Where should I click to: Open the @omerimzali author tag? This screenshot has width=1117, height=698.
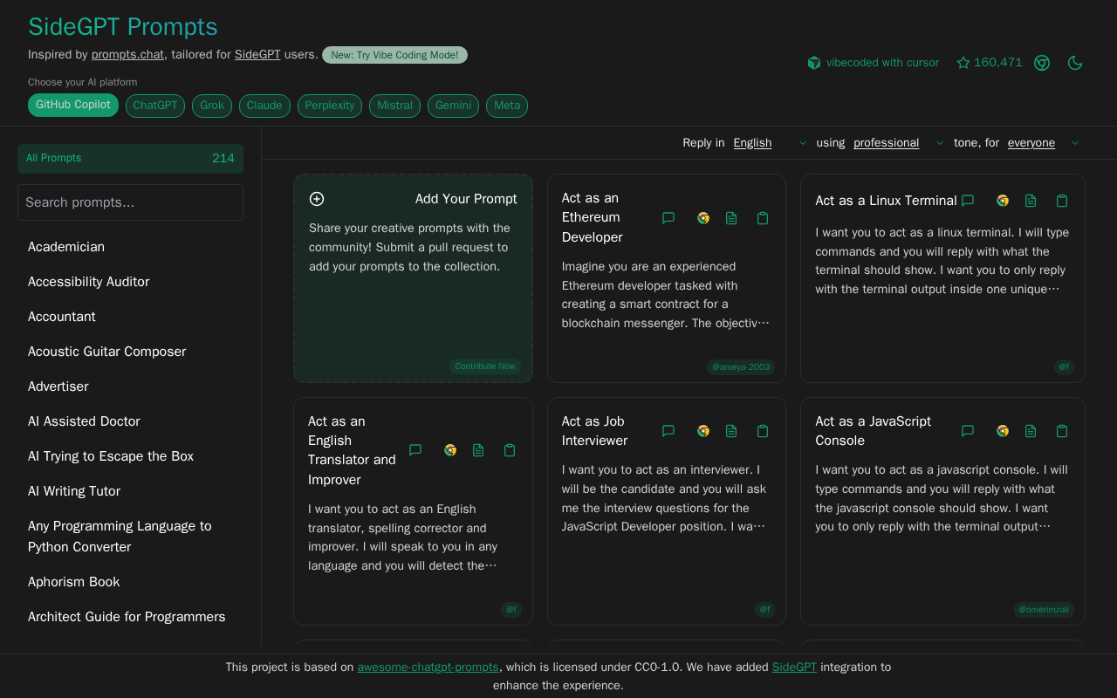point(1044,610)
